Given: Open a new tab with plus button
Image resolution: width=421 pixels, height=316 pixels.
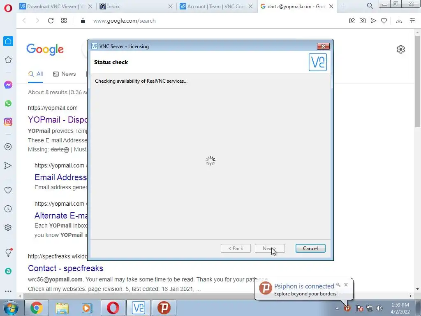Looking at the screenshot, I should click(343, 6).
